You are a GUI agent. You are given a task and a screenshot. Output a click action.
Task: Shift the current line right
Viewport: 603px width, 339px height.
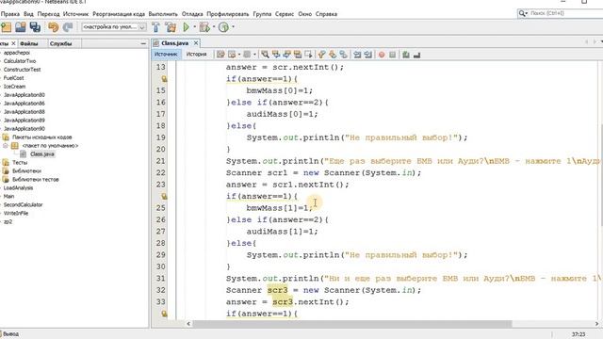point(368,55)
